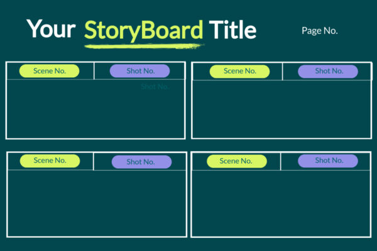The width and height of the screenshot is (377, 251).
Task: Select the "Page No." text label
Action: 319,30
